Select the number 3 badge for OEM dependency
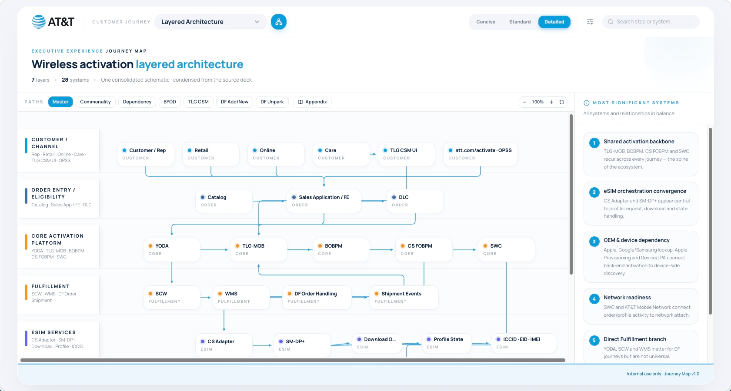This screenshot has height=391, width=731. pos(594,242)
